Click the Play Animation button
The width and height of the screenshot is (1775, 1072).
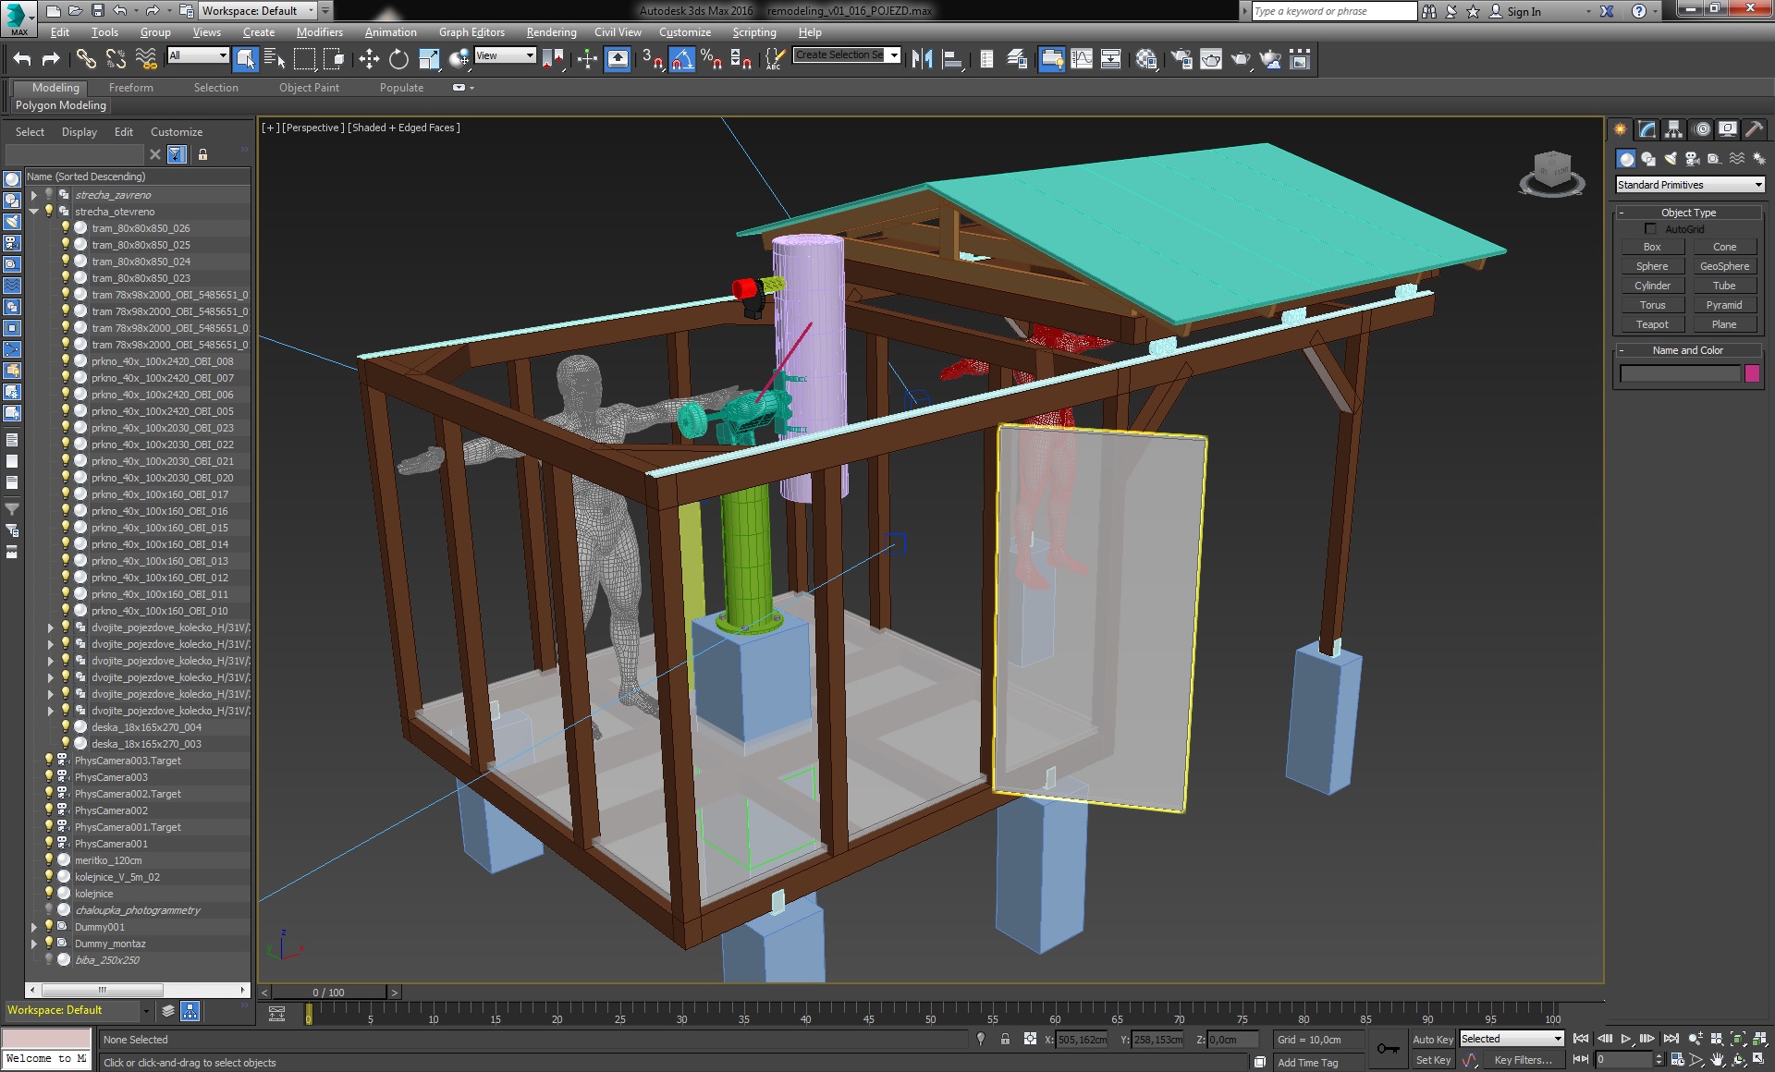[1626, 1039]
